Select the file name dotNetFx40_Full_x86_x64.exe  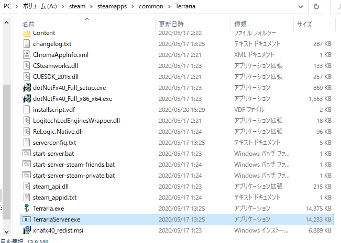coord(73,99)
